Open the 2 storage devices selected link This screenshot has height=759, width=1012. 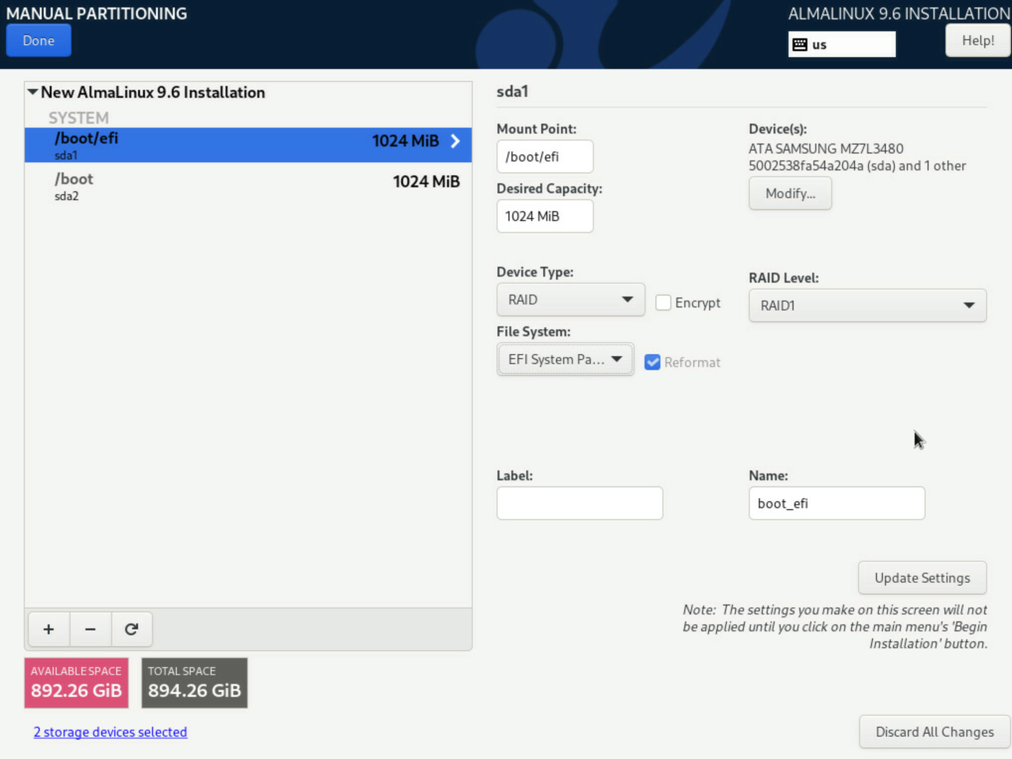coord(110,732)
